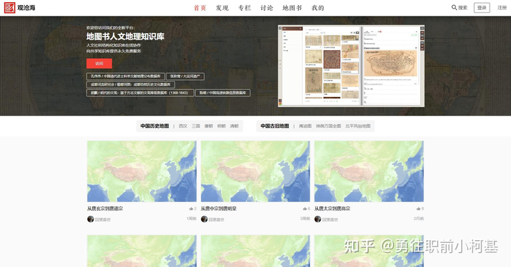Click the 中国历史地图 category heading
The width and height of the screenshot is (511, 267).
[x=155, y=126]
